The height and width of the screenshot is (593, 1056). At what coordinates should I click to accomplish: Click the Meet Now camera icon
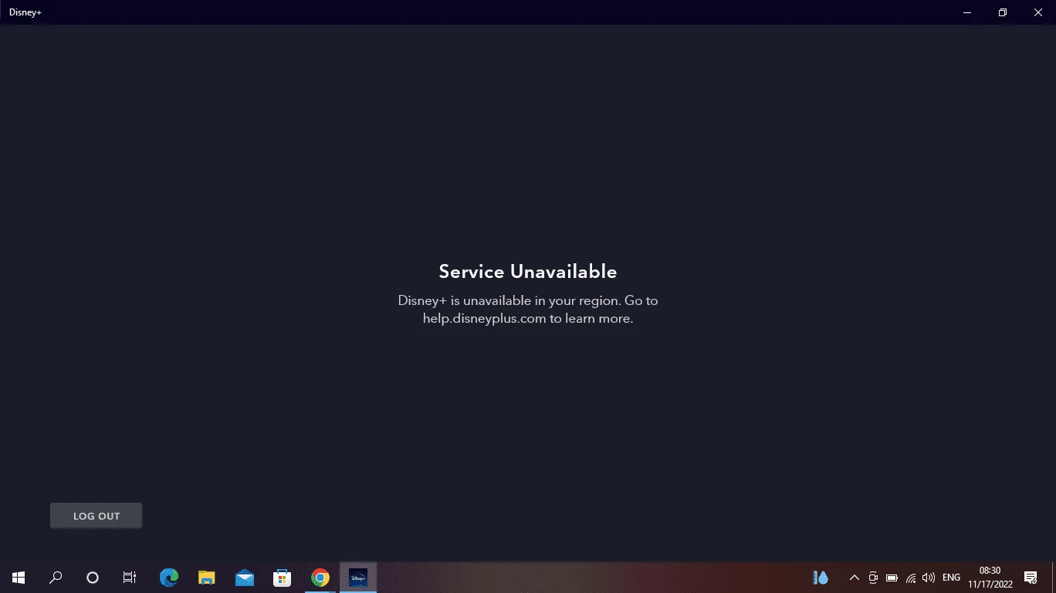(x=873, y=578)
